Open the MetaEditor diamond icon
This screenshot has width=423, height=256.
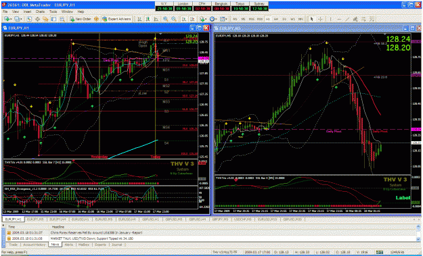point(96,19)
